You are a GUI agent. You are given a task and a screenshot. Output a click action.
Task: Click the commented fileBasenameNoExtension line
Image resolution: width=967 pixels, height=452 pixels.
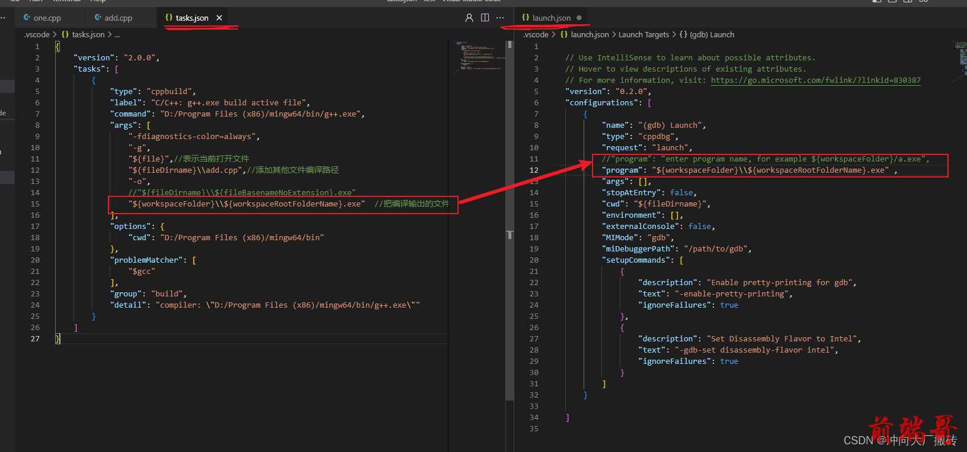pos(242,193)
